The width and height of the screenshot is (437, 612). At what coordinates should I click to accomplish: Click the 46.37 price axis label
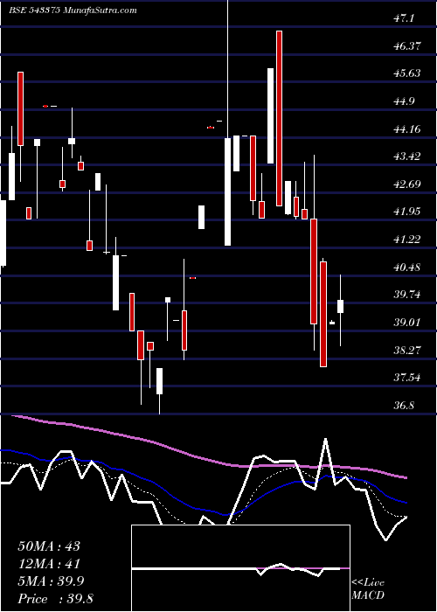pyautogui.click(x=407, y=46)
